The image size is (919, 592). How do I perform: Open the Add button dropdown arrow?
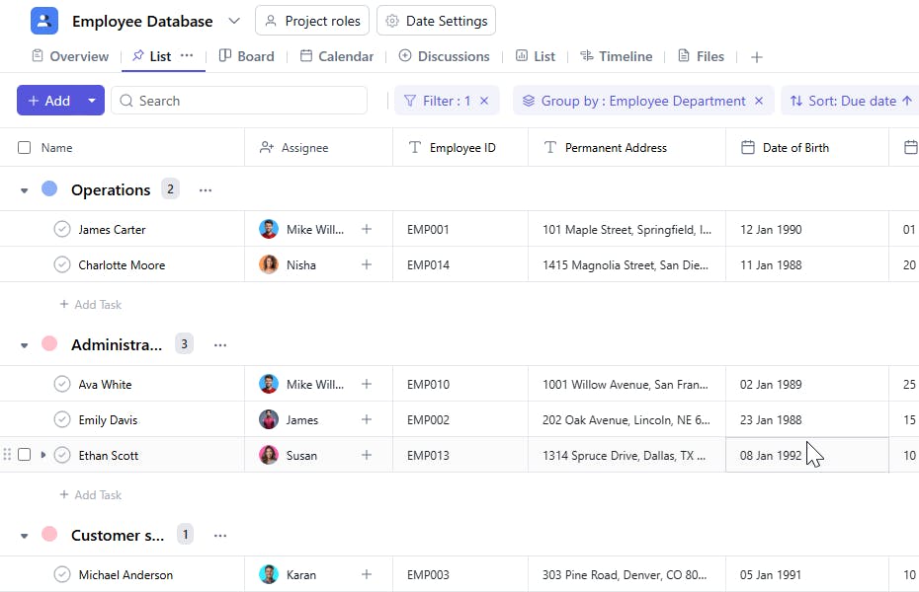pyautogui.click(x=92, y=101)
